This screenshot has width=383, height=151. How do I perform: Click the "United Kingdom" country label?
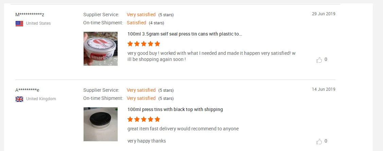pyautogui.click(x=41, y=99)
